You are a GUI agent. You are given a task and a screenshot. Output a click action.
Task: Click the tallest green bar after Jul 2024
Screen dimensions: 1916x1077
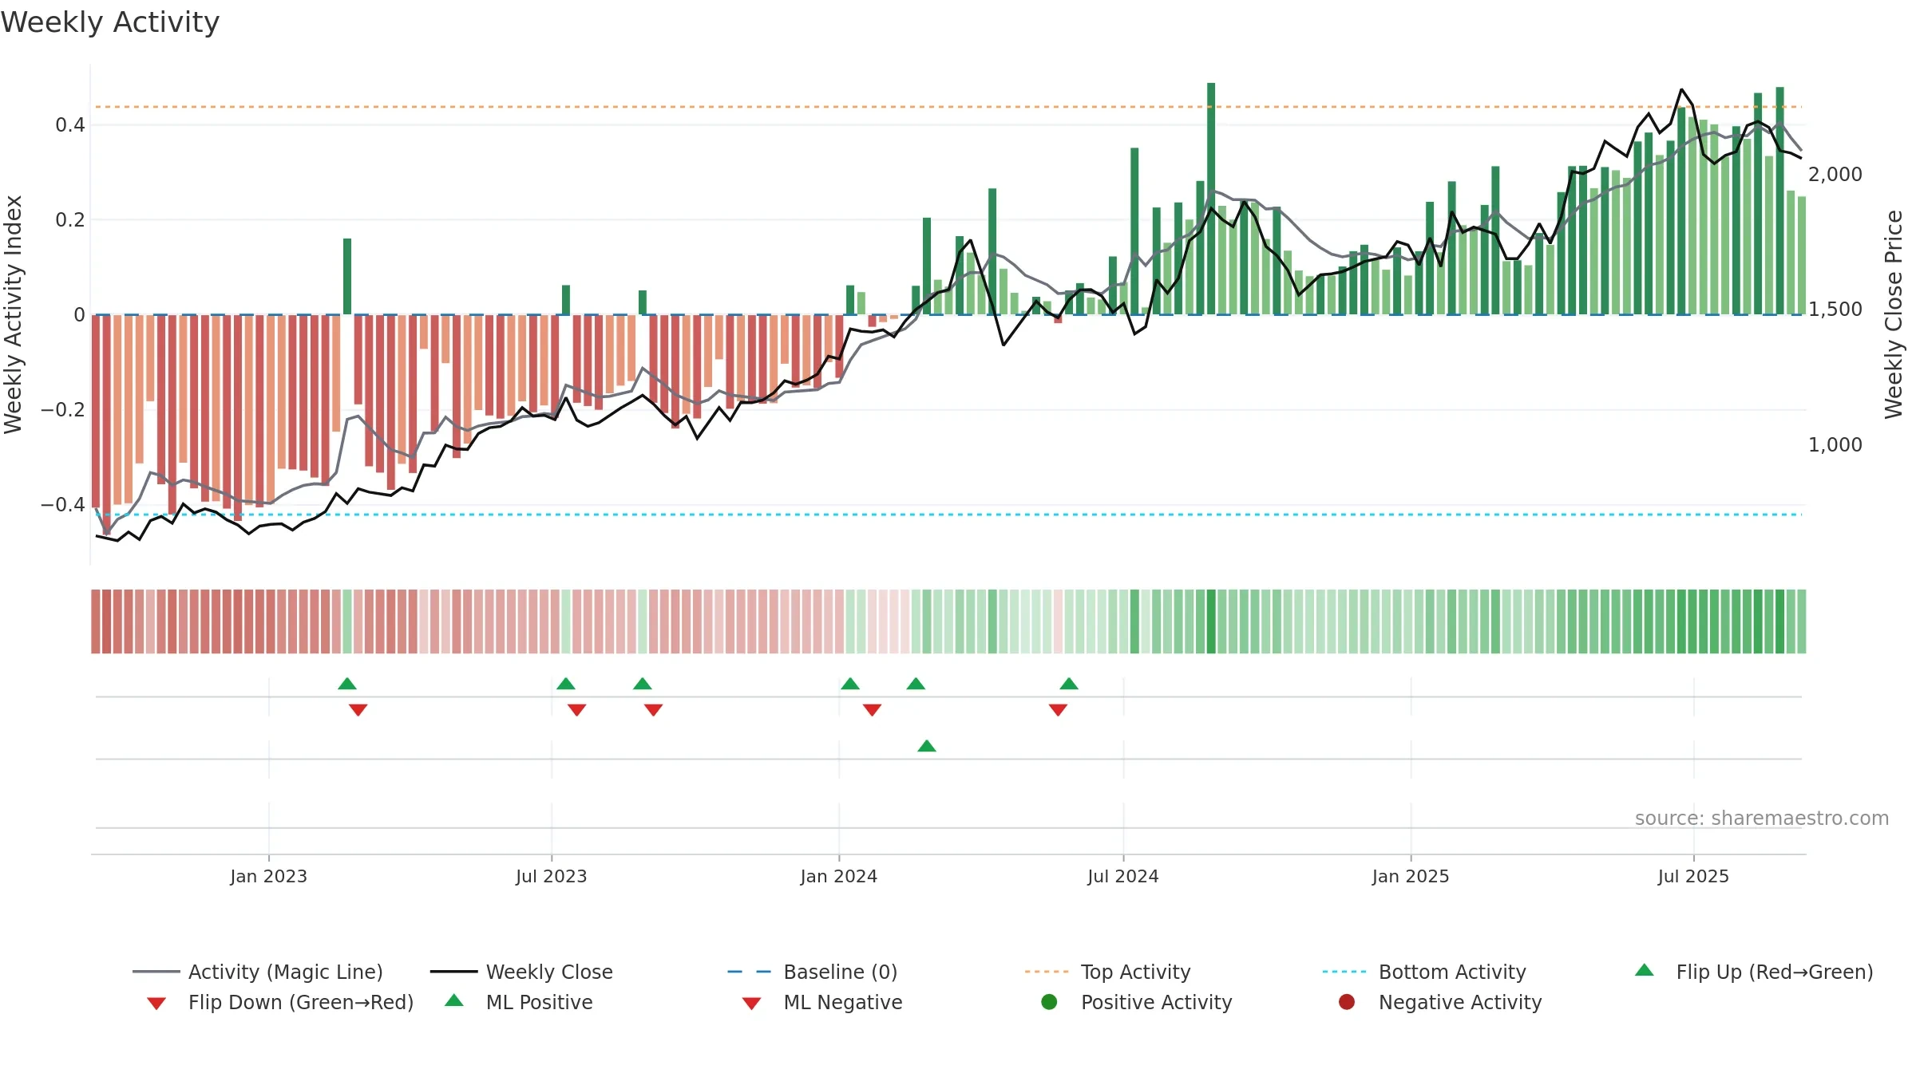(1211, 199)
